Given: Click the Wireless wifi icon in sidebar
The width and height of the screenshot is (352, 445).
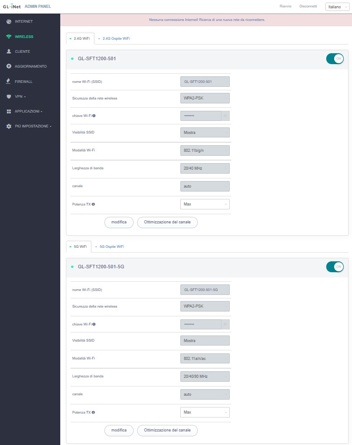Looking at the screenshot, I should click(x=9, y=37).
